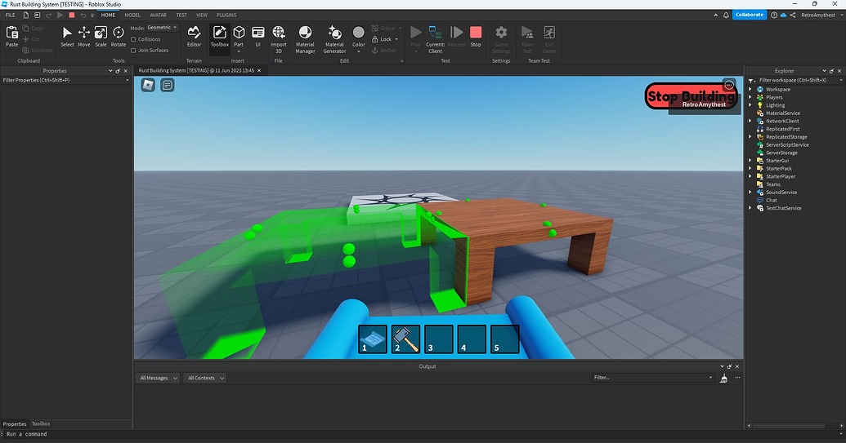Image resolution: width=846 pixels, height=443 pixels.
Task: Click the Stop Building button in game
Action: click(692, 95)
